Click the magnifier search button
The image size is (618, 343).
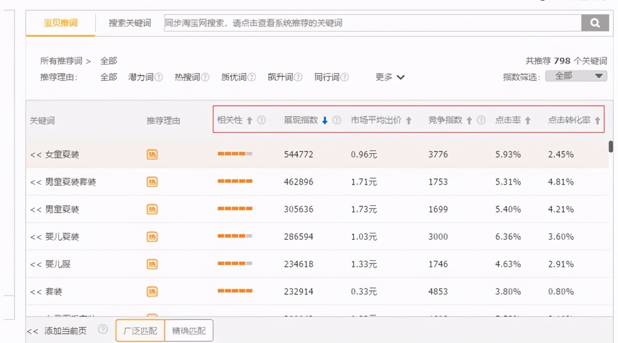coord(595,23)
